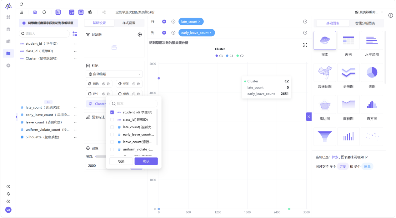
Task: Add a filter with plus icon
Action: click(140, 35)
